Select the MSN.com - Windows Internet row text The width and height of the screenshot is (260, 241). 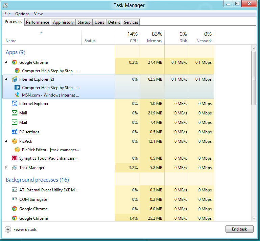pyautogui.click(x=50, y=95)
